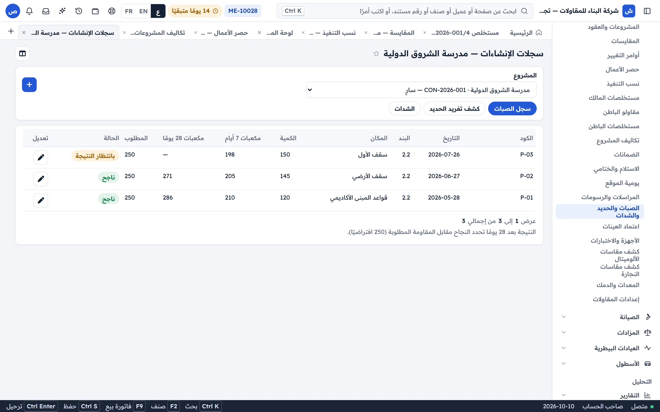Switch to the تكاليف المشروعات tab
Screen dimensions: 660x412
(158, 33)
